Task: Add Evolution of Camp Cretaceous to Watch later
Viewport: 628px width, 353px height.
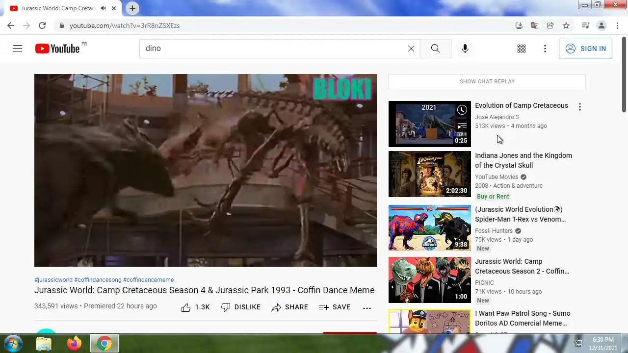Action: [462, 110]
